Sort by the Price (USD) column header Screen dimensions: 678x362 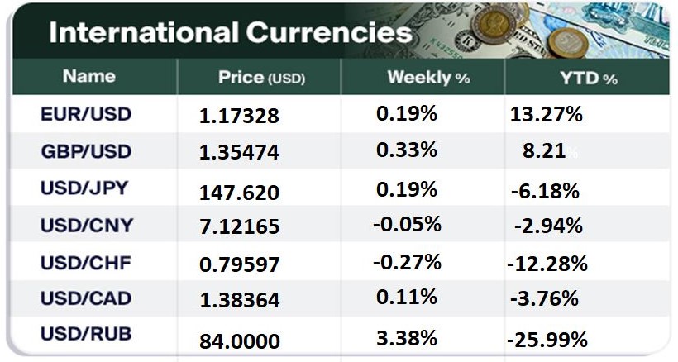[261, 78]
